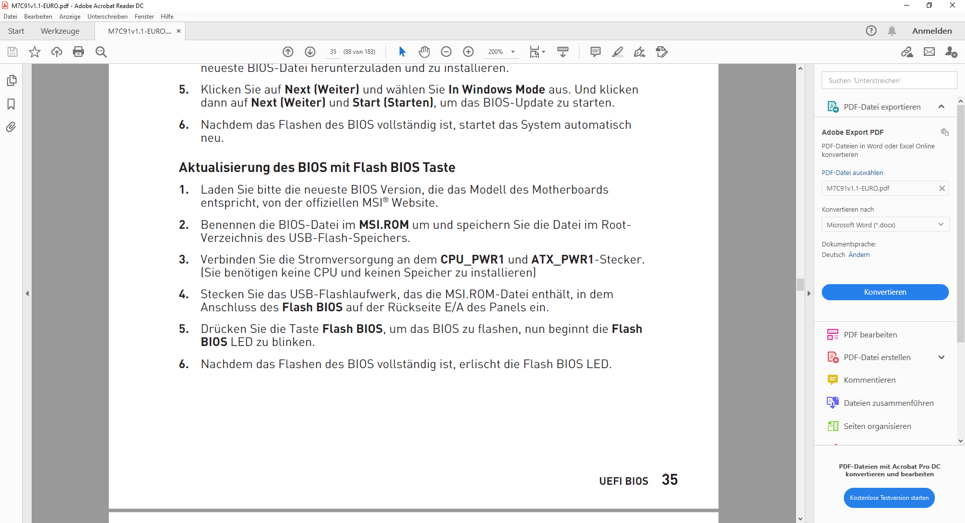
Task: Click the share with others person icon
Action: point(951,52)
